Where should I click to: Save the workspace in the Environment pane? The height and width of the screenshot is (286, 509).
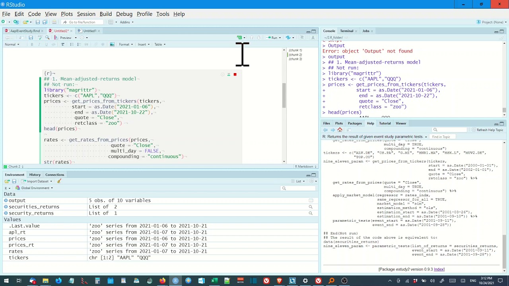click(14, 181)
